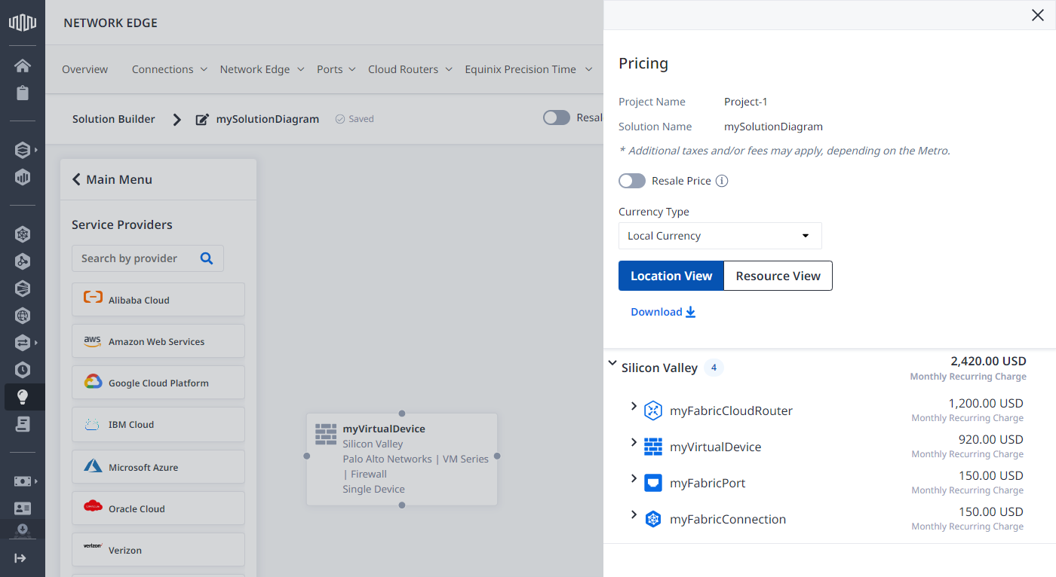Click the myVirtualDevice firewall icon in pricing
Image resolution: width=1056 pixels, height=577 pixels.
[652, 447]
